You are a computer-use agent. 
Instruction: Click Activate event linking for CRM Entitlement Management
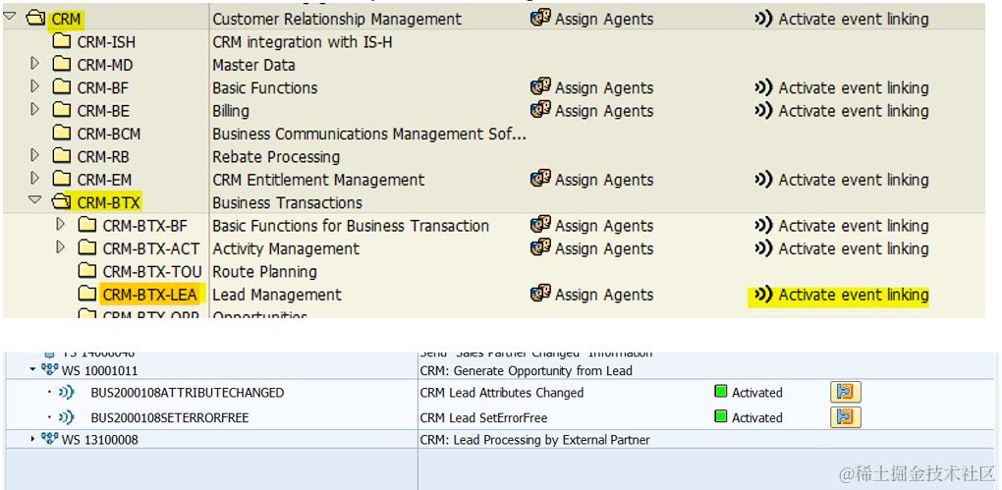pyautogui.click(x=853, y=180)
